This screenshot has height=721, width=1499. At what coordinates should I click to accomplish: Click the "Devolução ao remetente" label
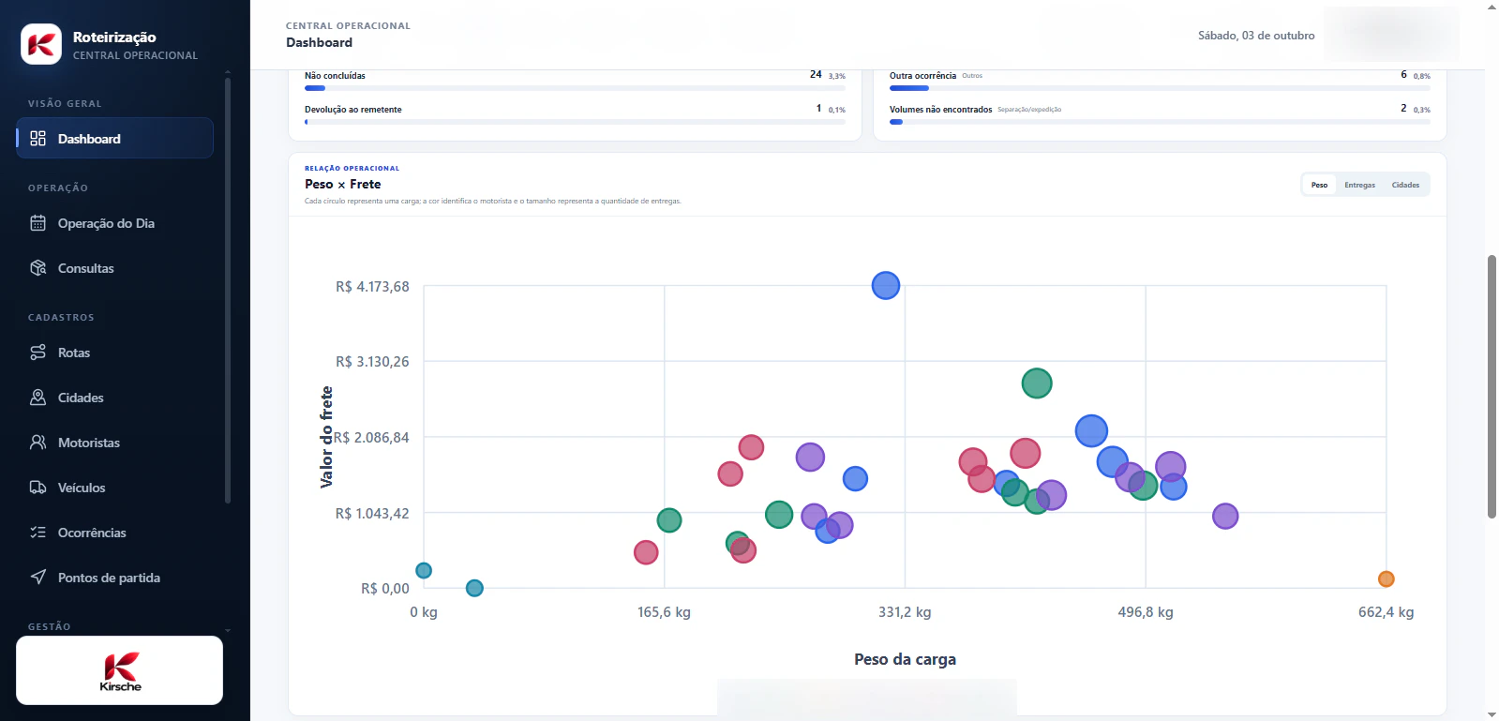353,110
